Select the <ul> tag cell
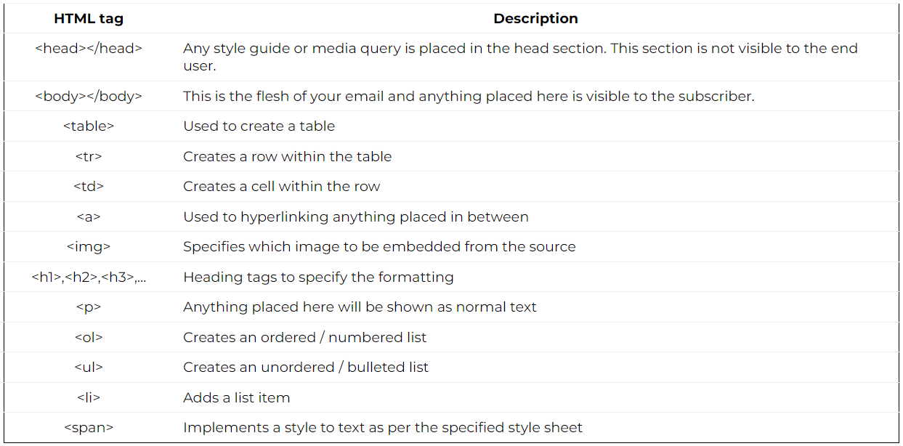Screen dimensions: 903x446 (89, 367)
